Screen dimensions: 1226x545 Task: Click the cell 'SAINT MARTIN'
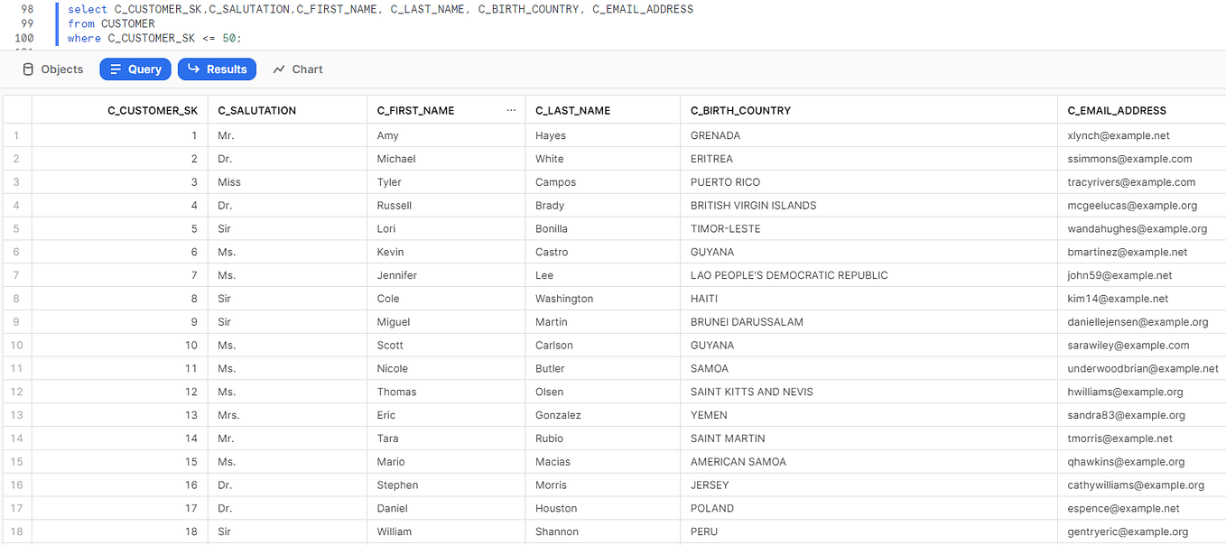[x=728, y=439]
